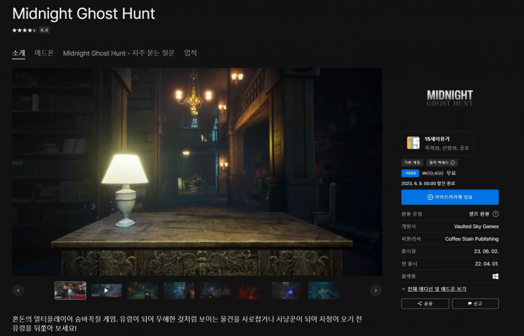Click the 출시일 23. 06. 02. date

(486, 251)
